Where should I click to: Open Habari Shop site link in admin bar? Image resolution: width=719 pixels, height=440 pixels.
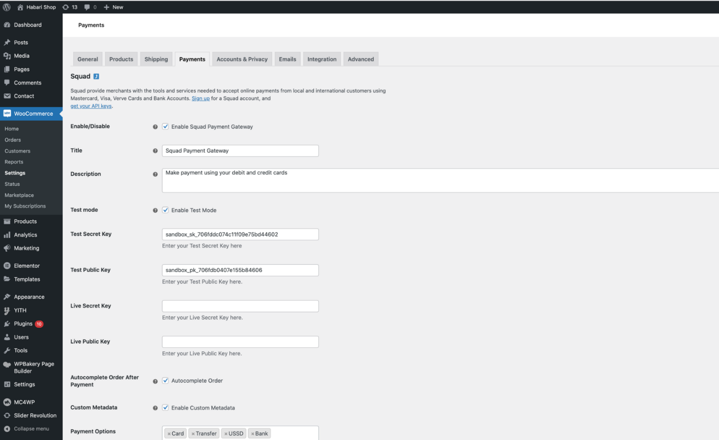click(x=37, y=7)
